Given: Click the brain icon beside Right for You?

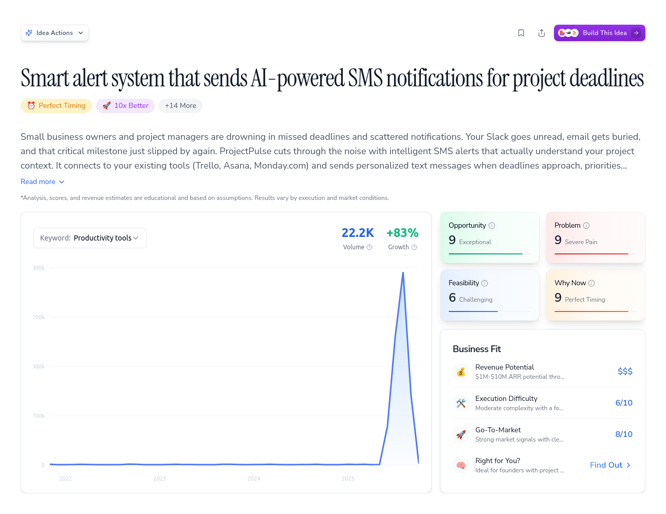Looking at the screenshot, I should 461,465.
